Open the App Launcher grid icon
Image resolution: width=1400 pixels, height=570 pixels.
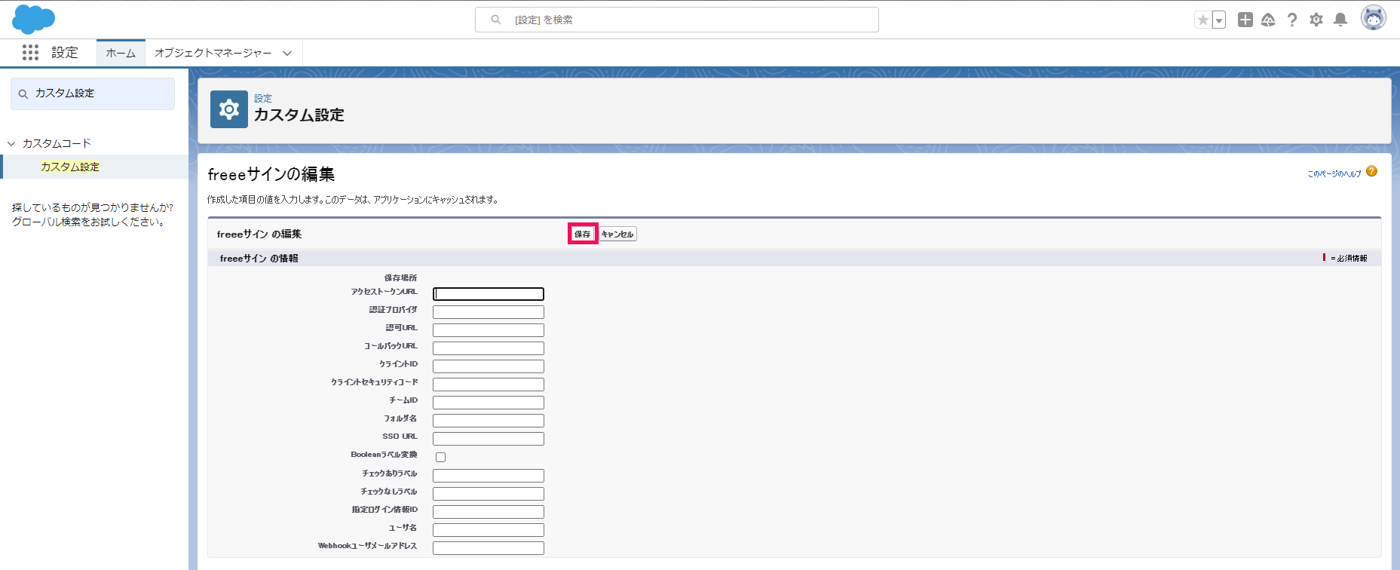(x=30, y=53)
